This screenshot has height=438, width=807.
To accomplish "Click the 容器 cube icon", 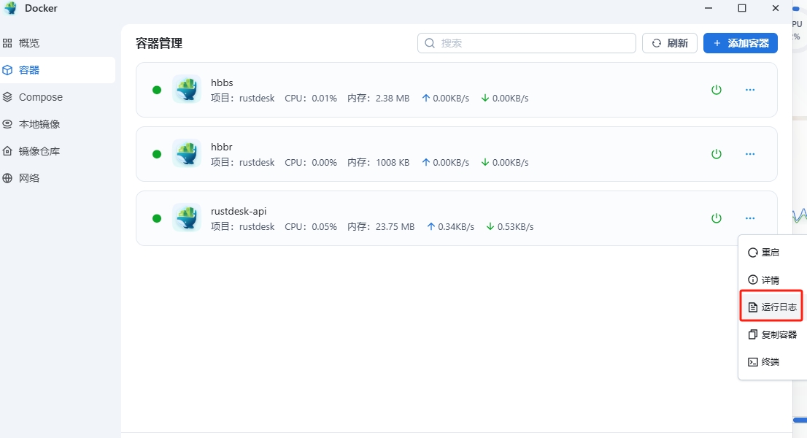I will coord(7,70).
